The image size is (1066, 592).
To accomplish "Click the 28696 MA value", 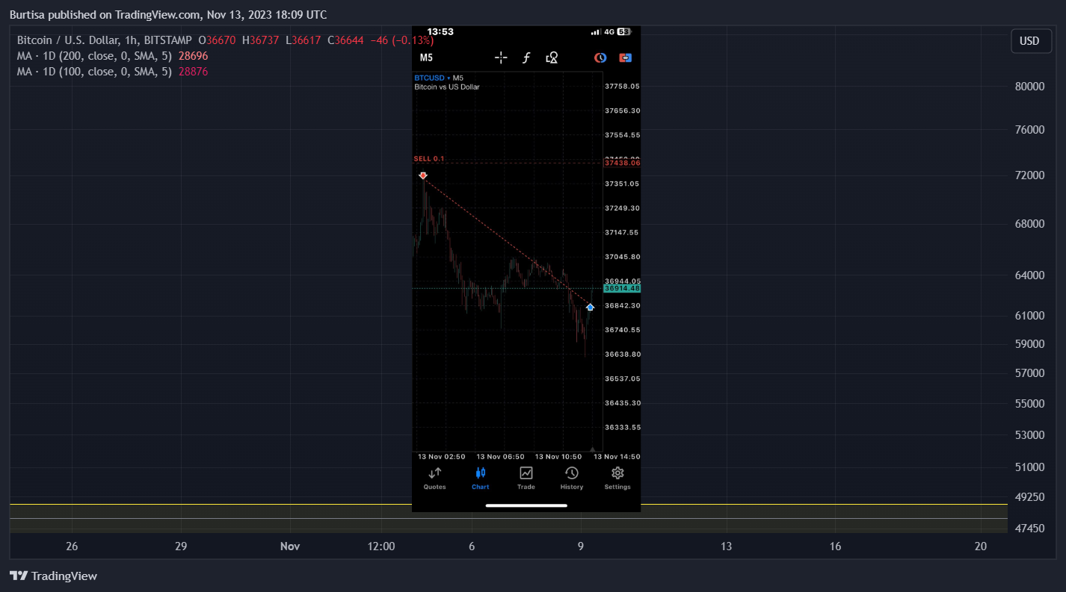I will coord(193,56).
